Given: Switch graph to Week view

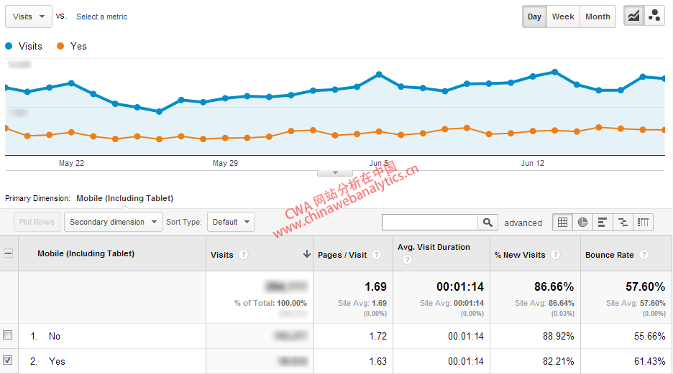Looking at the screenshot, I should [563, 17].
